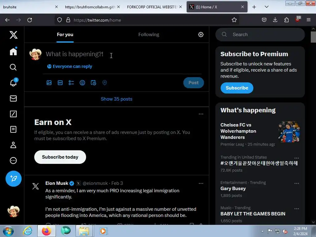Viewport: 316px width, 237px height.
Task: Open Grok slash-box icon in sidebar
Action: (13, 114)
